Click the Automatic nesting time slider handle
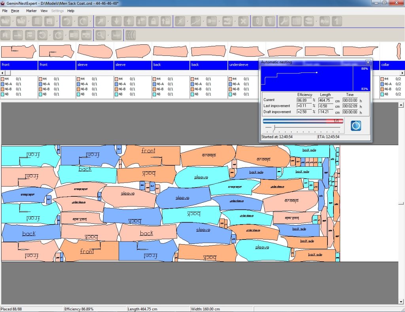 tap(273, 127)
